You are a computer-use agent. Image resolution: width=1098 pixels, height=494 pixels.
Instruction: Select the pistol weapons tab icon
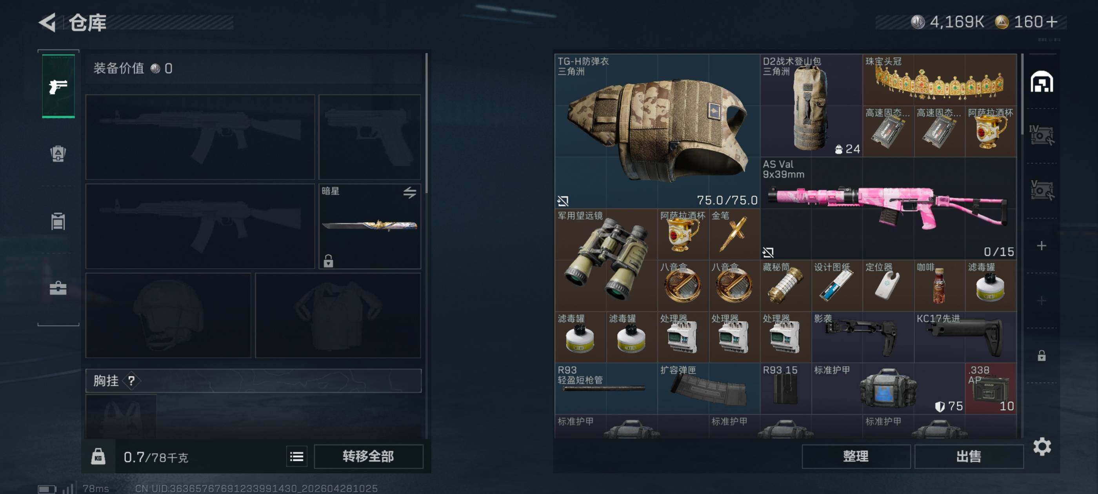tap(58, 86)
